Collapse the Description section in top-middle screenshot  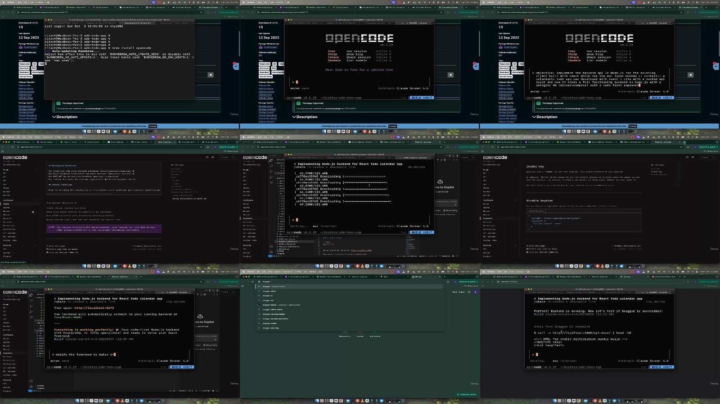[294, 117]
